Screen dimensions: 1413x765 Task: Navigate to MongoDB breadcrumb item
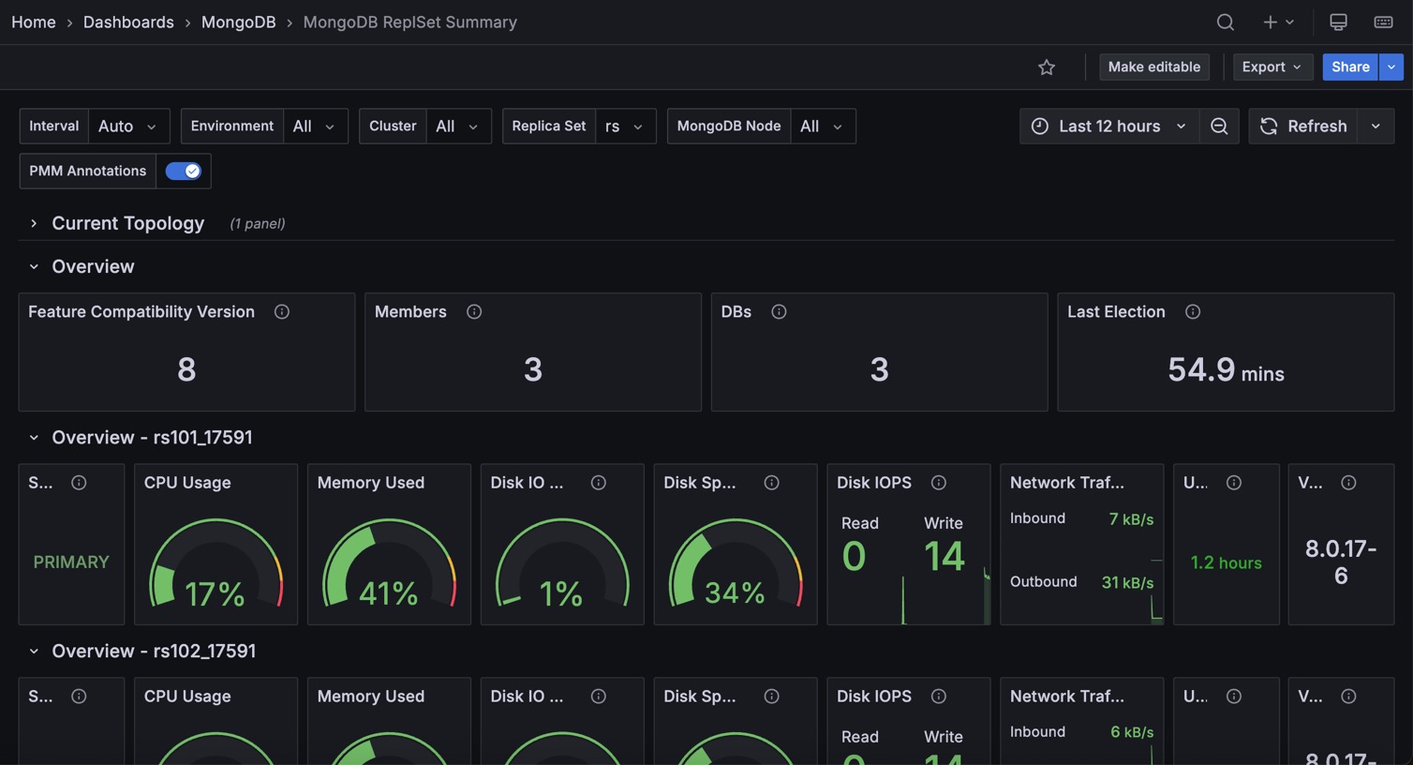[x=238, y=22]
